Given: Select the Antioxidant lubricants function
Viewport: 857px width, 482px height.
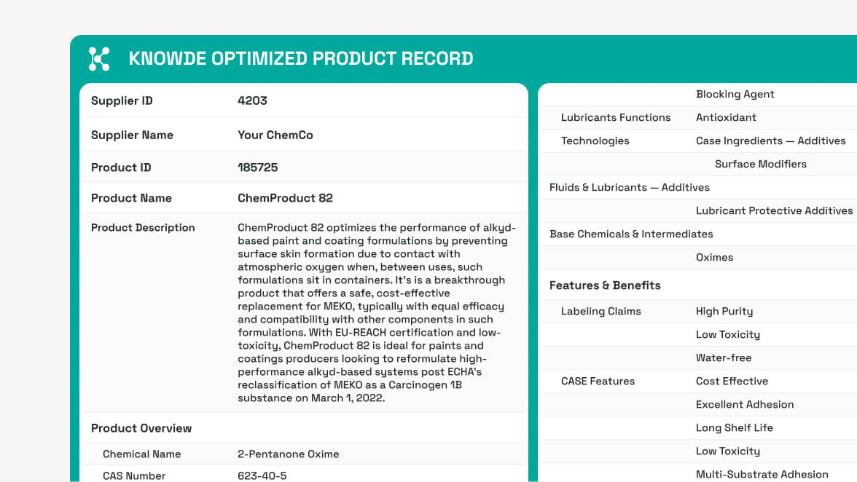Looking at the screenshot, I should point(726,117).
